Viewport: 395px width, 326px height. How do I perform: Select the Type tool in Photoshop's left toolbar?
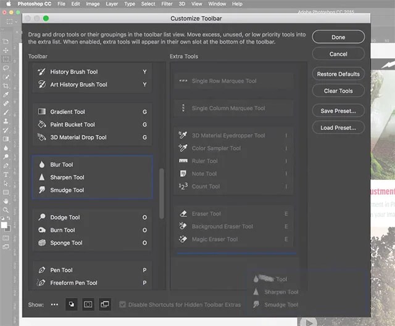tap(6, 174)
